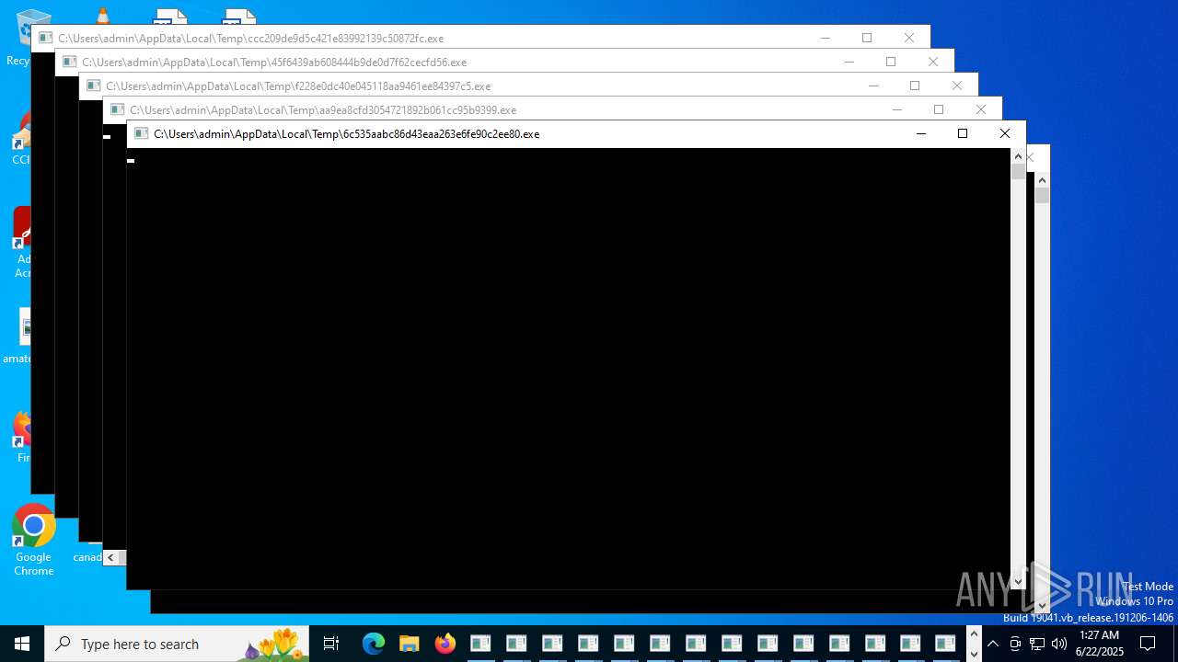
Task: Launch Microsoft Edge from the taskbar
Action: point(373,644)
